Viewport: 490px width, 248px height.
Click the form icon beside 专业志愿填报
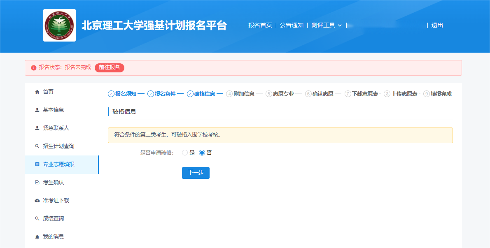tap(37, 165)
